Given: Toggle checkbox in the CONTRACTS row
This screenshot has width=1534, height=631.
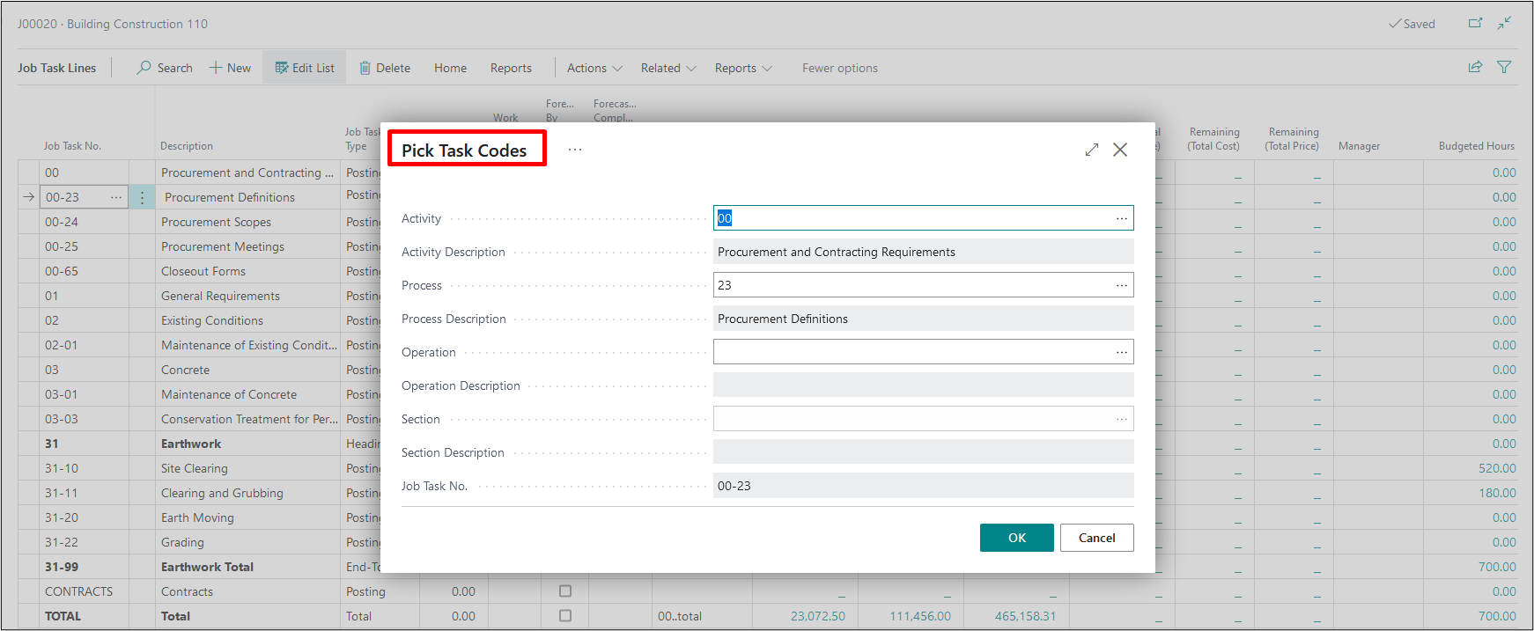Looking at the screenshot, I should 565,591.
